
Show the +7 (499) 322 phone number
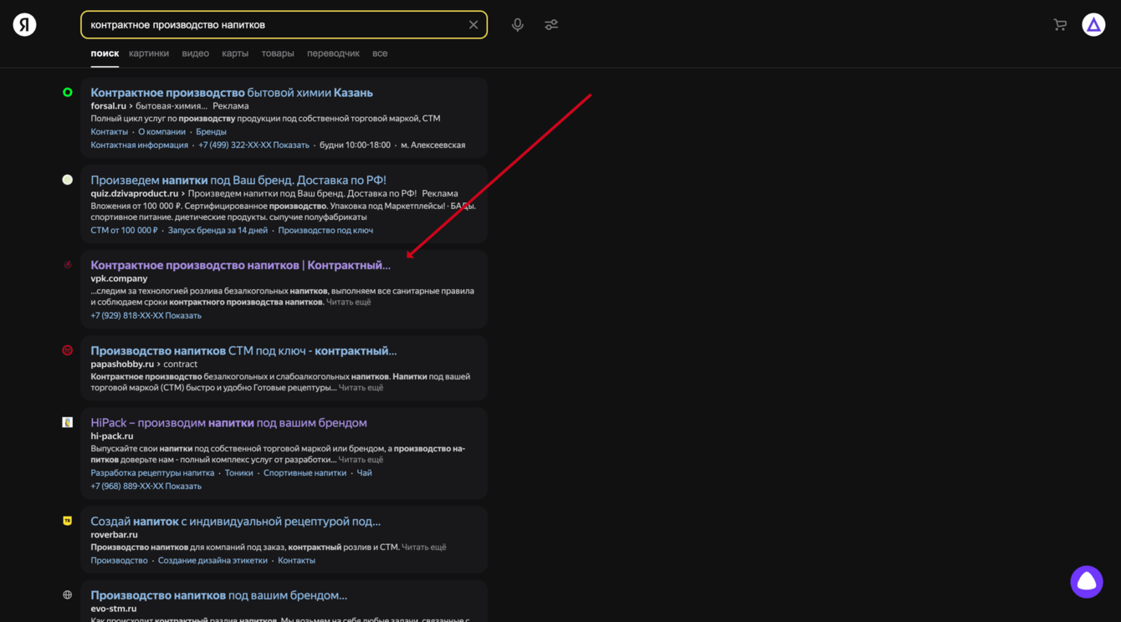click(253, 145)
